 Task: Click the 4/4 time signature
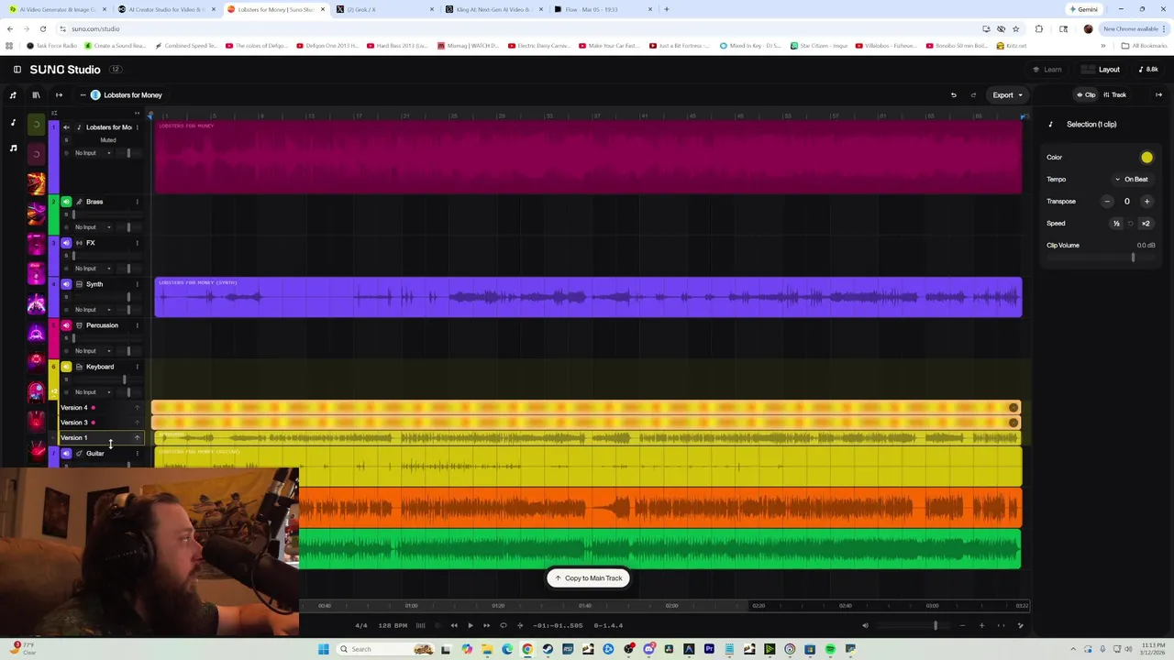(360, 625)
